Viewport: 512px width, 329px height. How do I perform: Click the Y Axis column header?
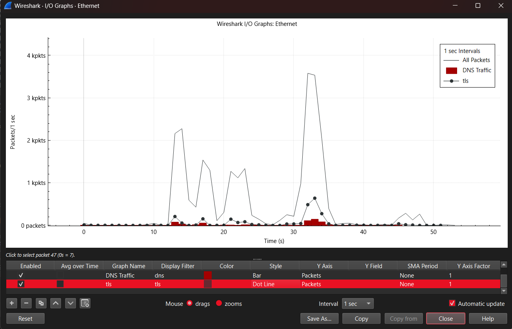pos(324,266)
